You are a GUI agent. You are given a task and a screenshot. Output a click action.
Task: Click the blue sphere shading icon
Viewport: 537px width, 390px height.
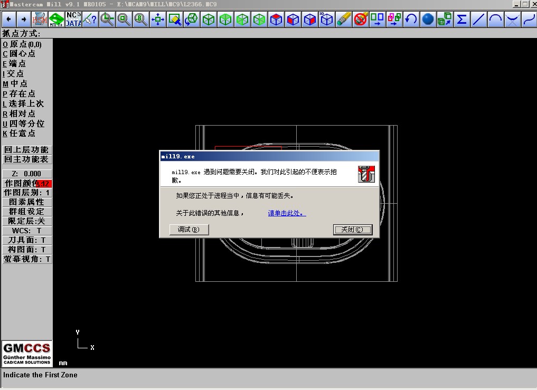click(x=428, y=19)
